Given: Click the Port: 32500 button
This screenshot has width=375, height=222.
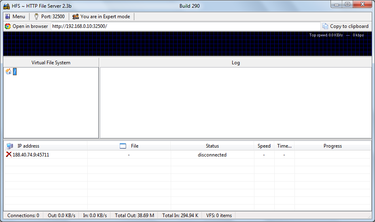Looking at the screenshot, I should click(49, 17).
